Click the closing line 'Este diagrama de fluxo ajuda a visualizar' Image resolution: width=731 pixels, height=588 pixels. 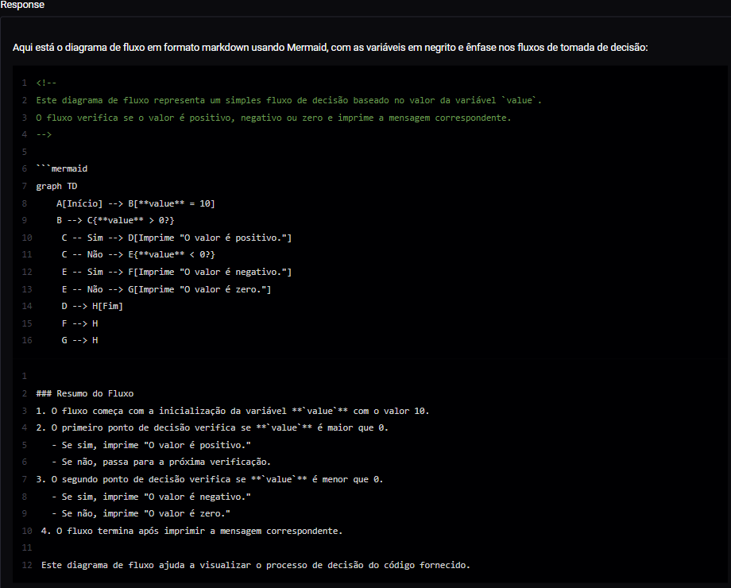(x=256, y=565)
